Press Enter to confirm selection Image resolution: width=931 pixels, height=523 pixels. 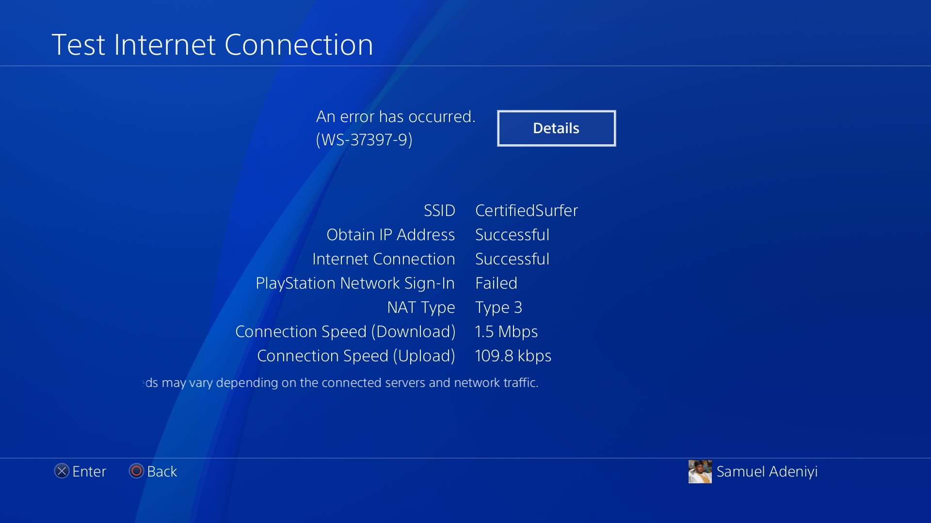click(80, 471)
